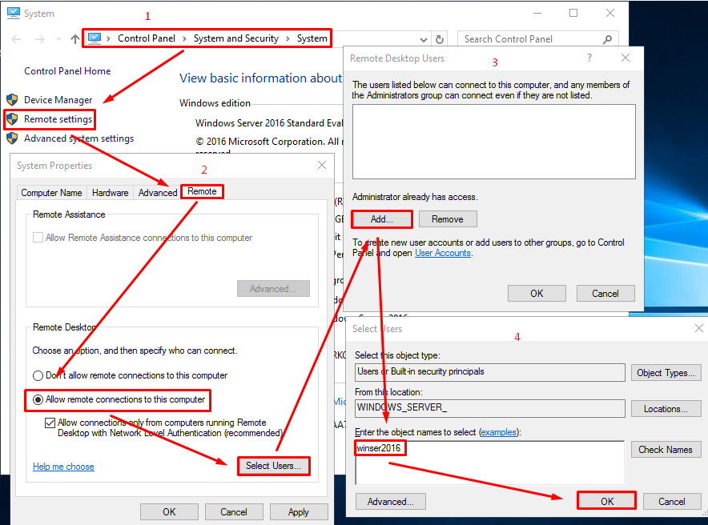The height and width of the screenshot is (525, 708).
Task: Click Check Names button
Action: pyautogui.click(x=666, y=450)
